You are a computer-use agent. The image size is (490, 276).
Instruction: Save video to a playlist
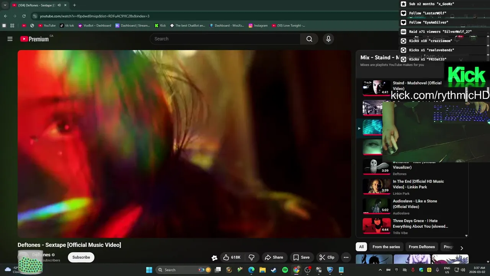pos(301,257)
